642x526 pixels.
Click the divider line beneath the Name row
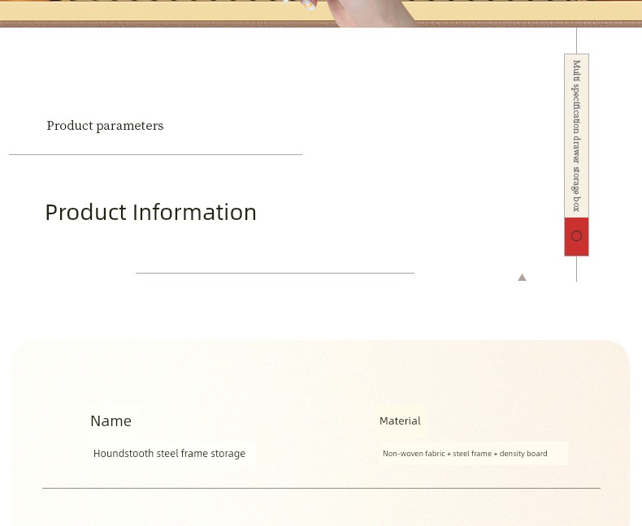321,488
